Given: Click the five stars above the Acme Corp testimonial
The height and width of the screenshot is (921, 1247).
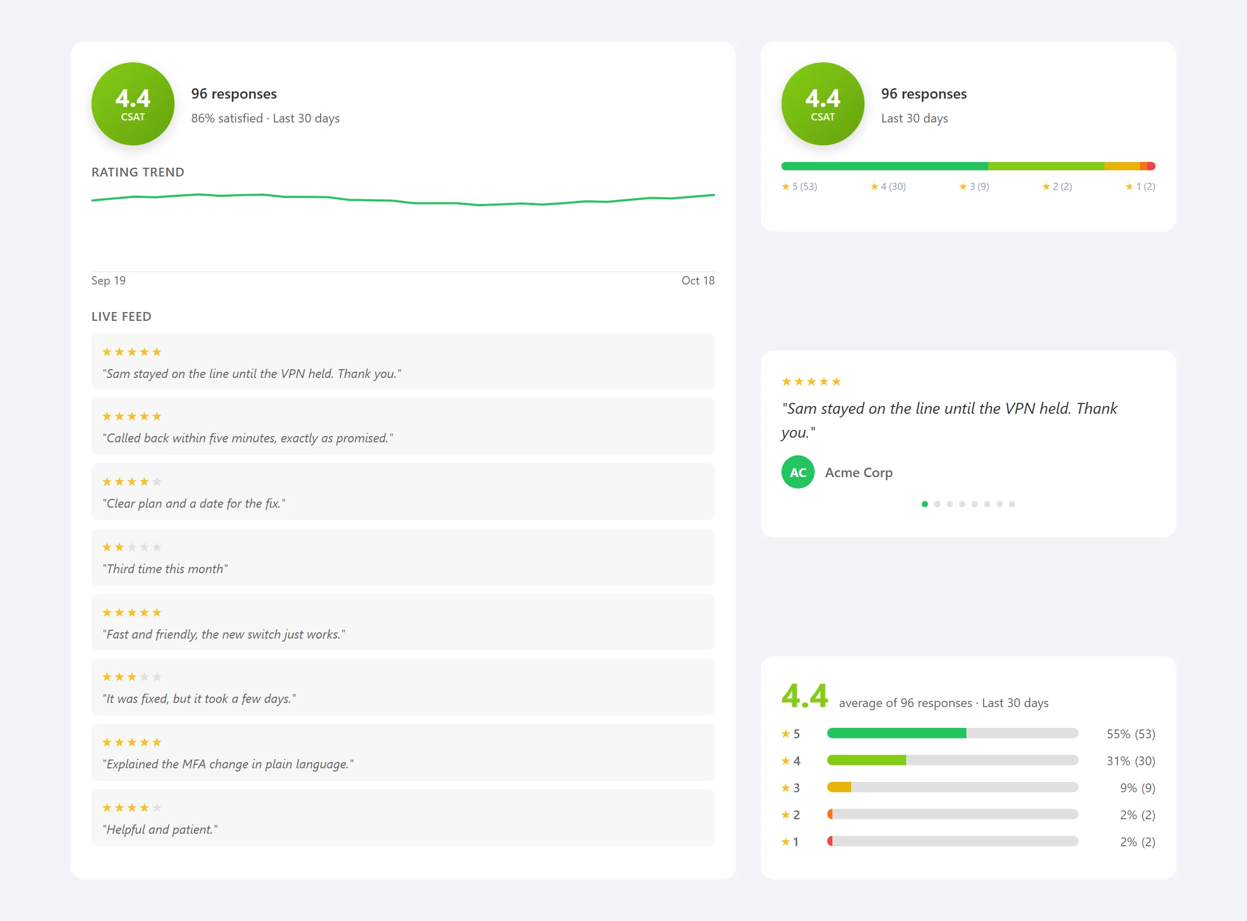Looking at the screenshot, I should coord(811,382).
